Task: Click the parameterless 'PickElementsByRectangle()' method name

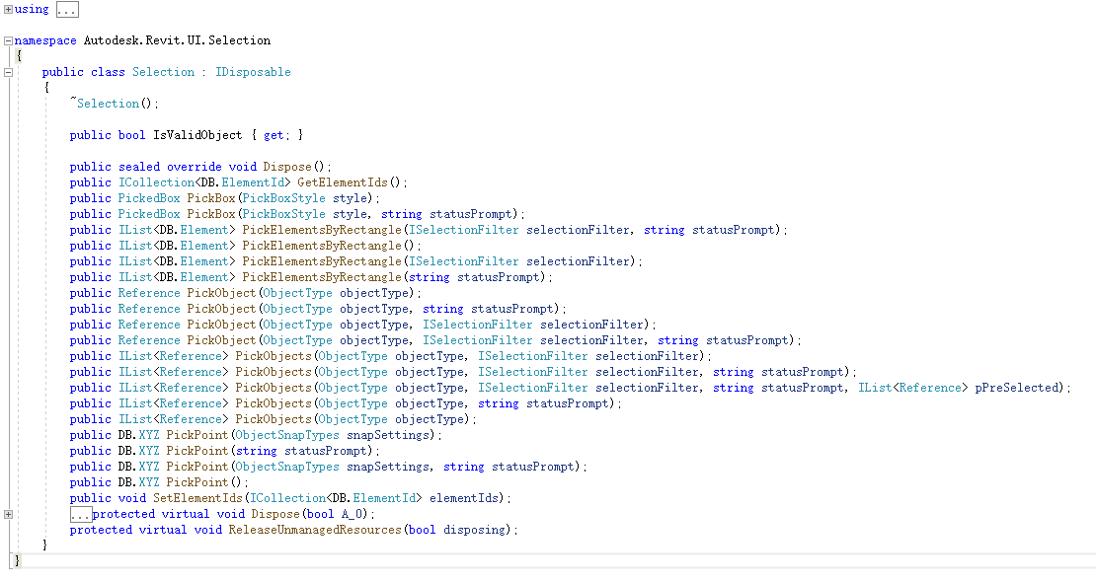Action: coord(322,246)
